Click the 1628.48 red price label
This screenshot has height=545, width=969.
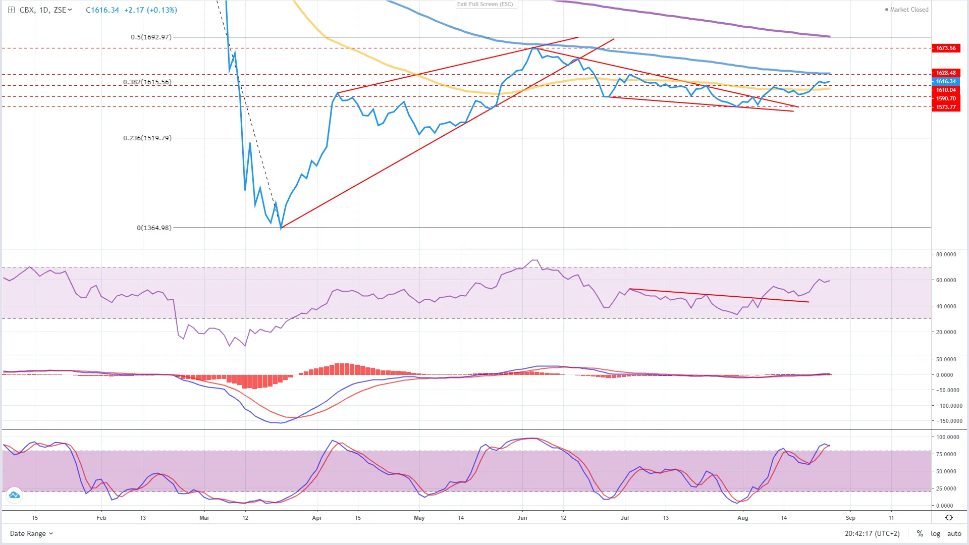tap(946, 73)
